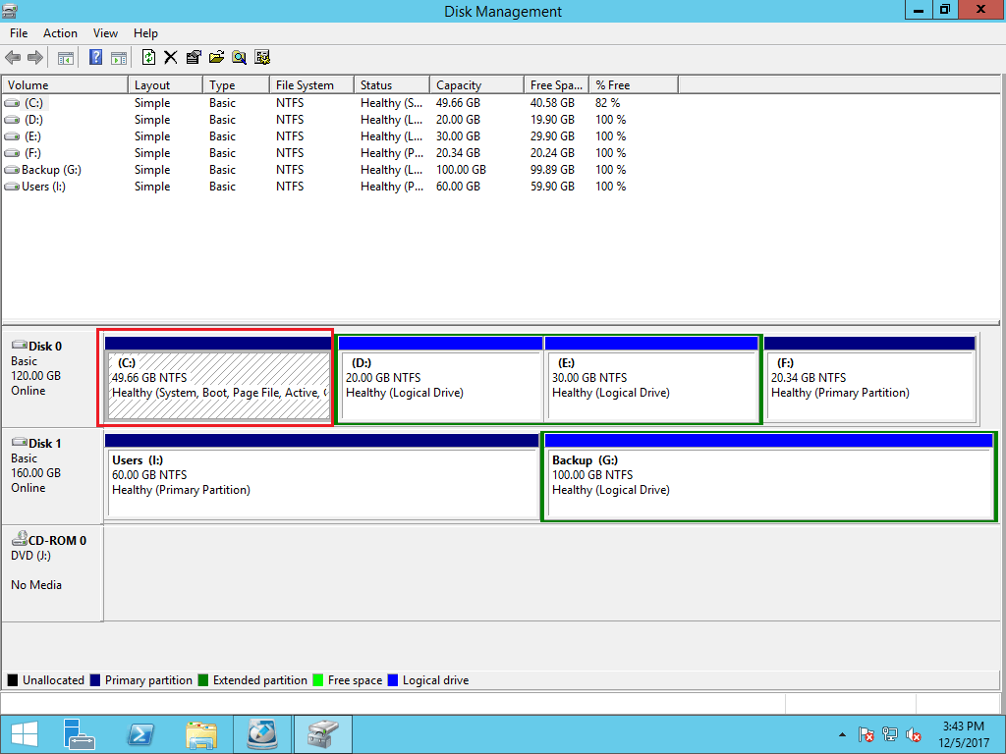The height and width of the screenshot is (754, 1006).
Task: Click the 82 % free cell
Action: (607, 103)
